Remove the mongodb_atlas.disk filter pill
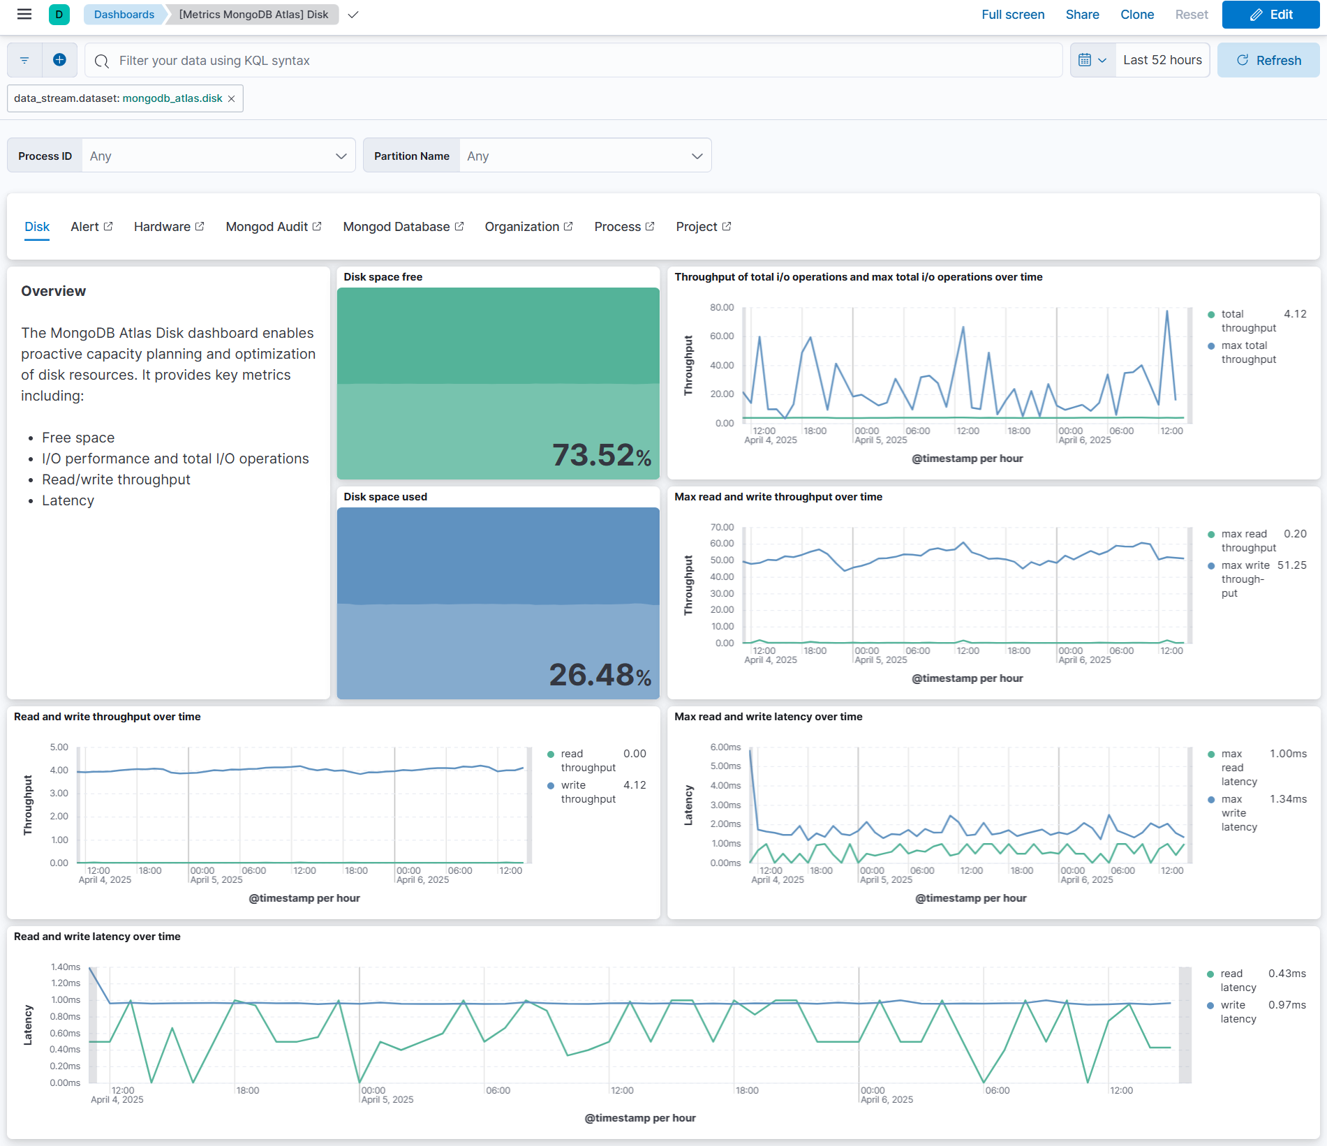Image resolution: width=1327 pixels, height=1146 pixels. click(x=231, y=98)
